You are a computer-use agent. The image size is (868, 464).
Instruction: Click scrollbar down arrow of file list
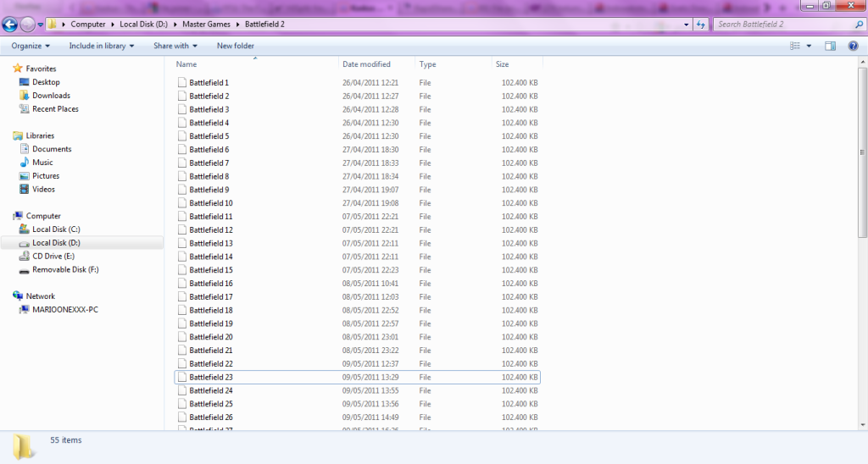click(x=862, y=425)
